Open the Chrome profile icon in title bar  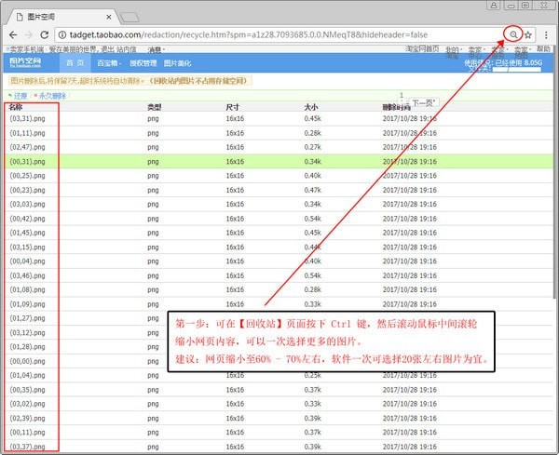(494, 5)
